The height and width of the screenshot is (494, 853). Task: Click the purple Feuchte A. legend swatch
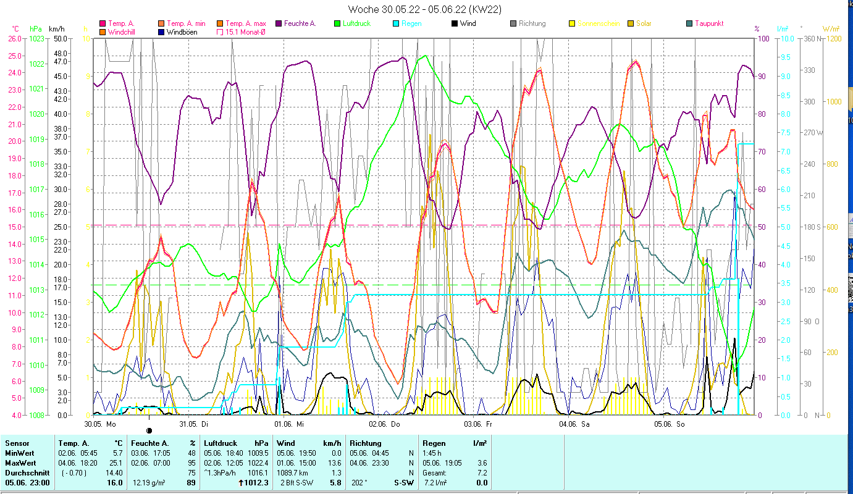[279, 23]
